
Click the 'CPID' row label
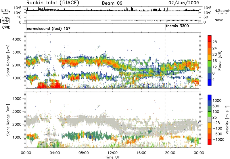[6, 27]
